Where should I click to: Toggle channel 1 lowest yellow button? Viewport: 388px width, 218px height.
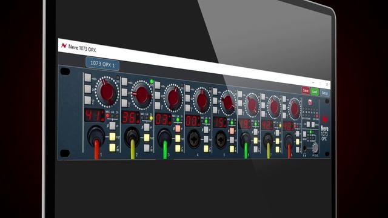pos(113,148)
